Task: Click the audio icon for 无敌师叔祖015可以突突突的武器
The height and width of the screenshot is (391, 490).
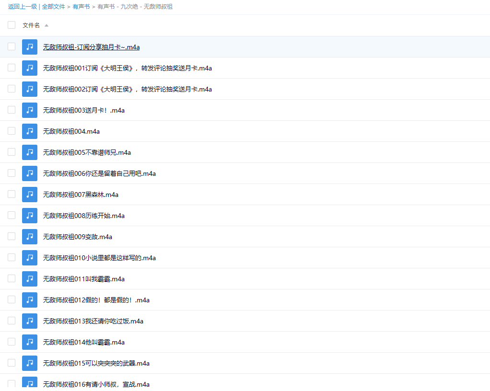Action: coord(30,363)
